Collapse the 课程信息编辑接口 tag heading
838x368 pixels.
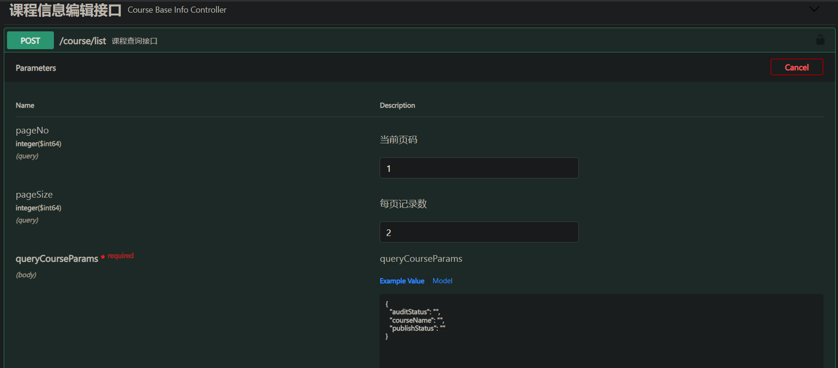click(65, 10)
